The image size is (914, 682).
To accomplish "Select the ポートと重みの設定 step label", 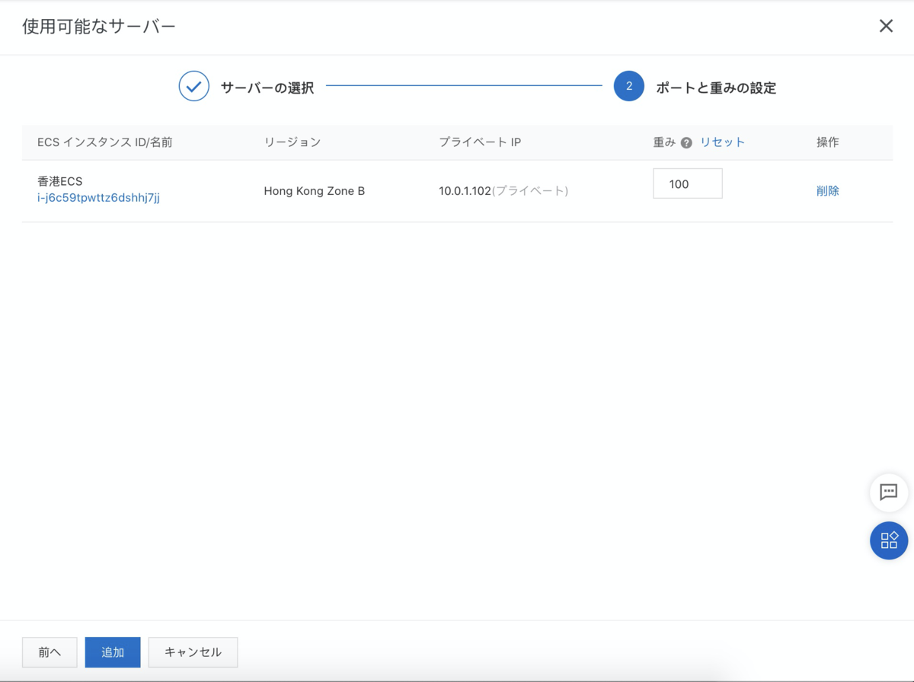I will [x=716, y=88].
